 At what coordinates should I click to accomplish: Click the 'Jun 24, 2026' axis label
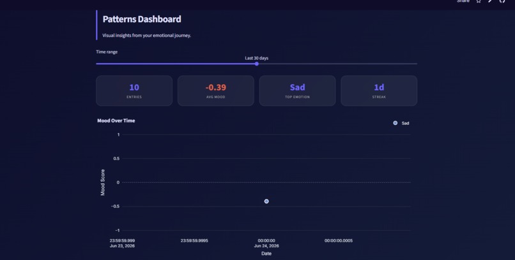[266, 245]
